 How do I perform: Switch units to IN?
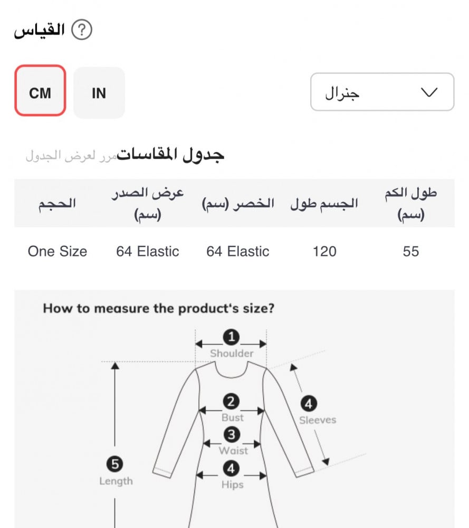99,93
